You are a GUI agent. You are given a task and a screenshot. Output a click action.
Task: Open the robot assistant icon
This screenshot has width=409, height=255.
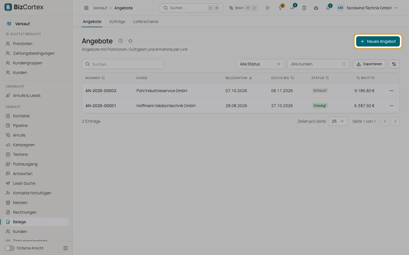pos(316,8)
